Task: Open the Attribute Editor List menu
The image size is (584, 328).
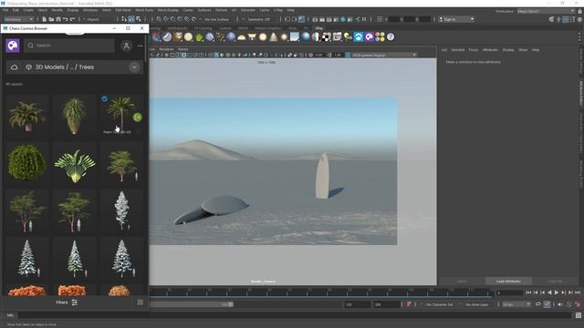Action: point(444,50)
